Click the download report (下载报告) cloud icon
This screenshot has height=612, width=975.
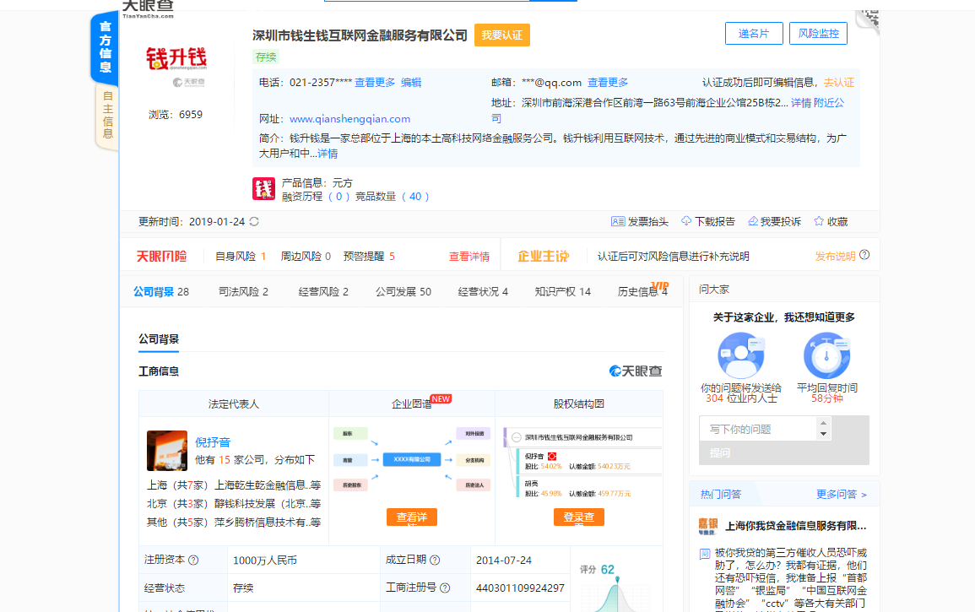click(685, 221)
